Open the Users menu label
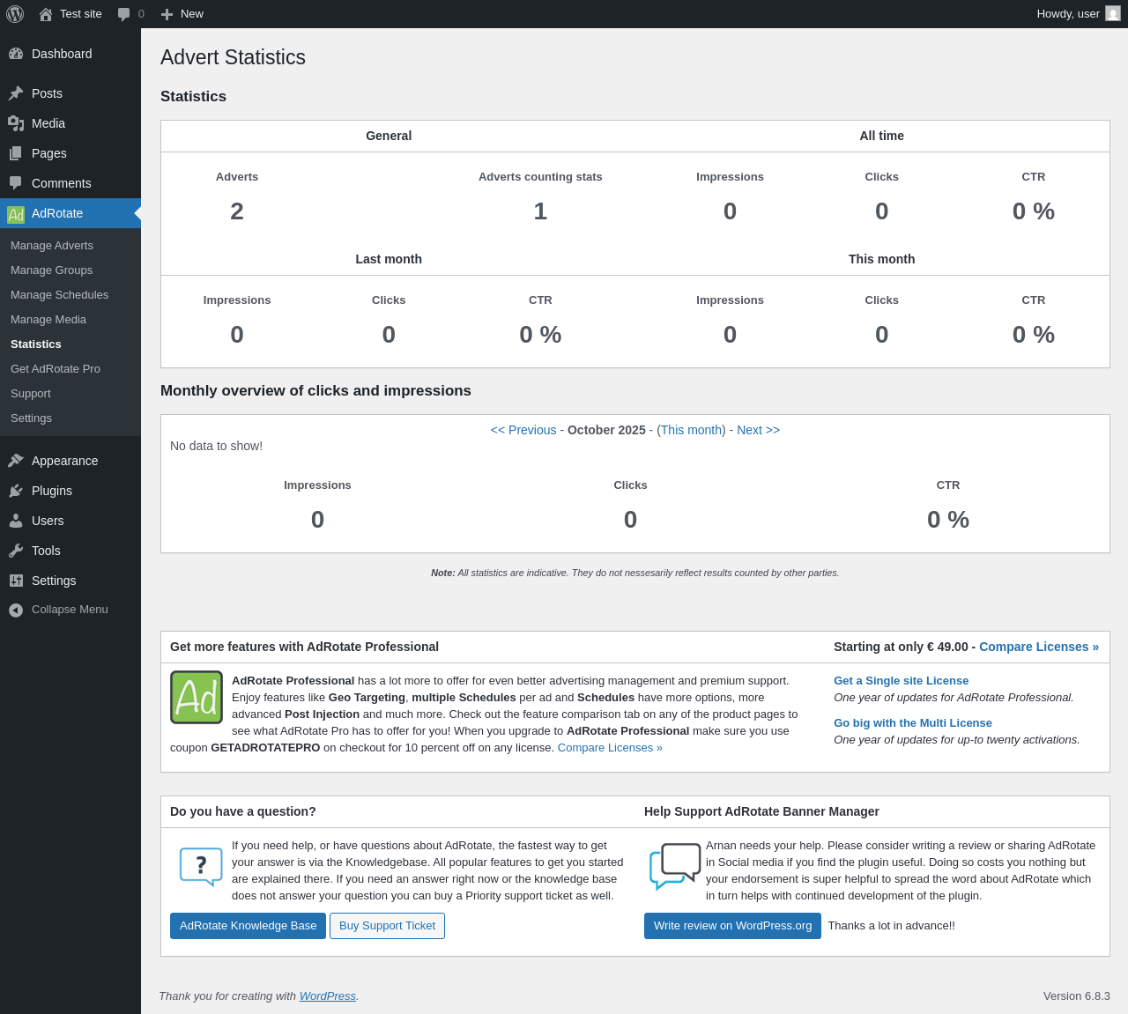 [x=48, y=521]
